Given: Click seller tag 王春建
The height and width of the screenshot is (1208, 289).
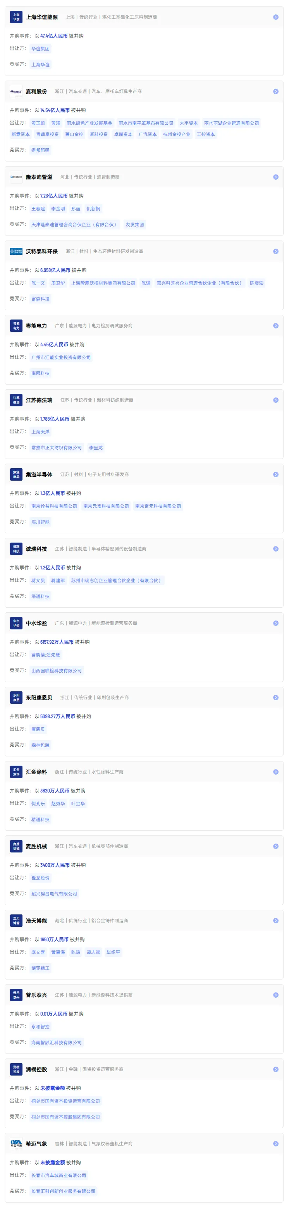Looking at the screenshot, I should tap(38, 209).
